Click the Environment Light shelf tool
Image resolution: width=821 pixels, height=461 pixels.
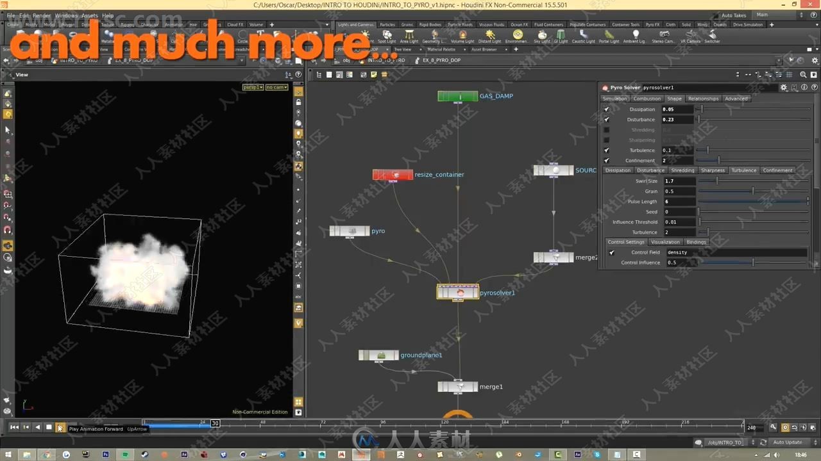coord(517,36)
